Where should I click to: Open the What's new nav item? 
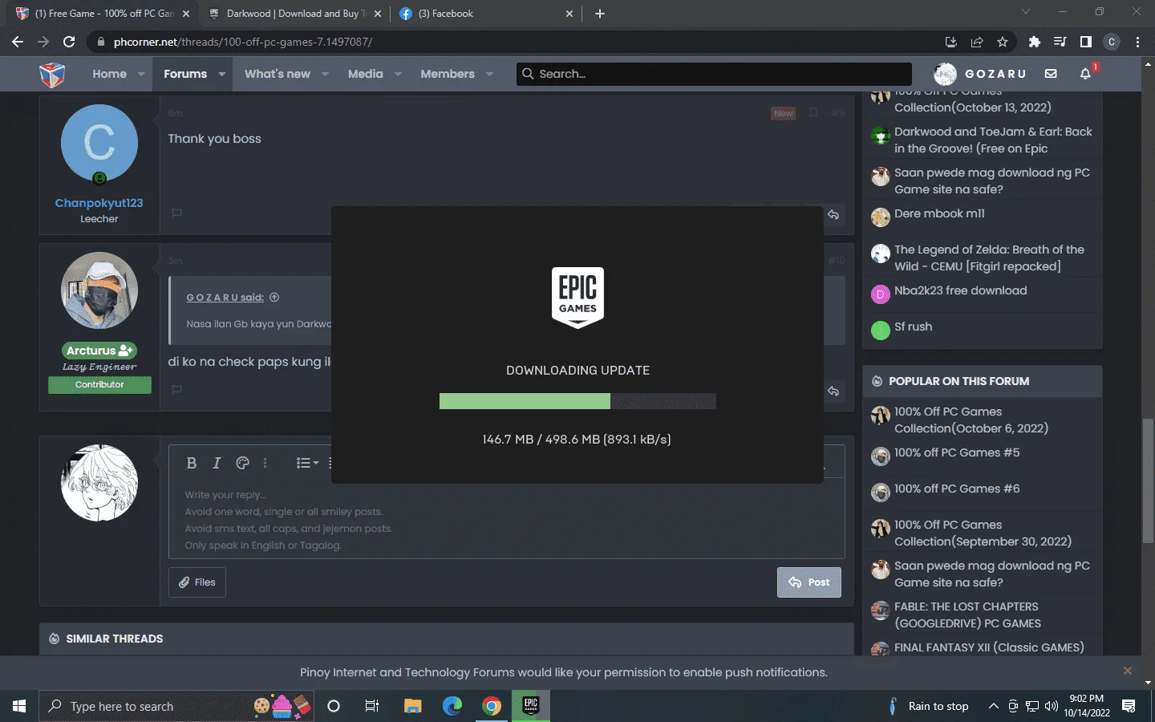tap(278, 74)
